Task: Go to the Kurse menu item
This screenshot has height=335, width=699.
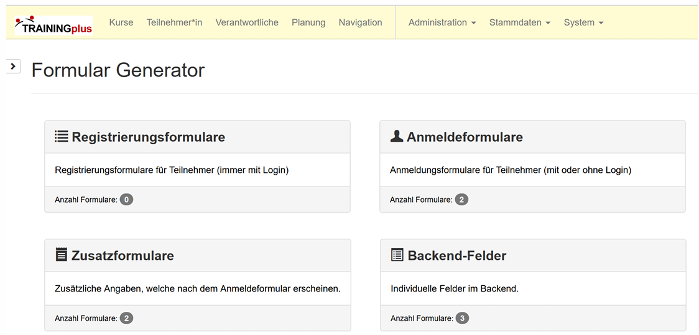Action: point(121,22)
